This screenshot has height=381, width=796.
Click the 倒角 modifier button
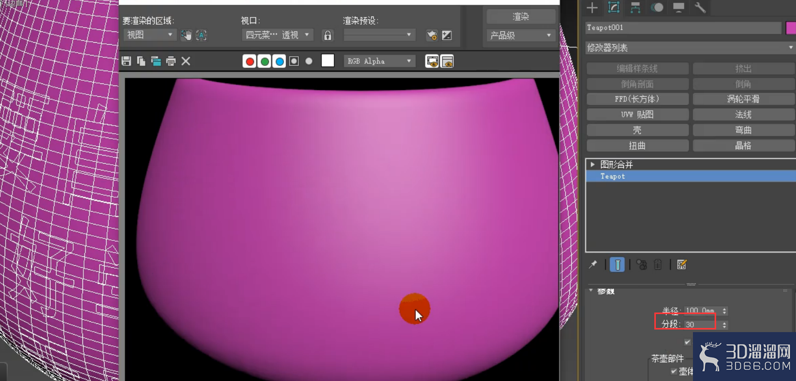click(x=744, y=84)
